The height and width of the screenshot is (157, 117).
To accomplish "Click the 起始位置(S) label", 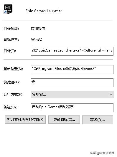I will (13, 69).
